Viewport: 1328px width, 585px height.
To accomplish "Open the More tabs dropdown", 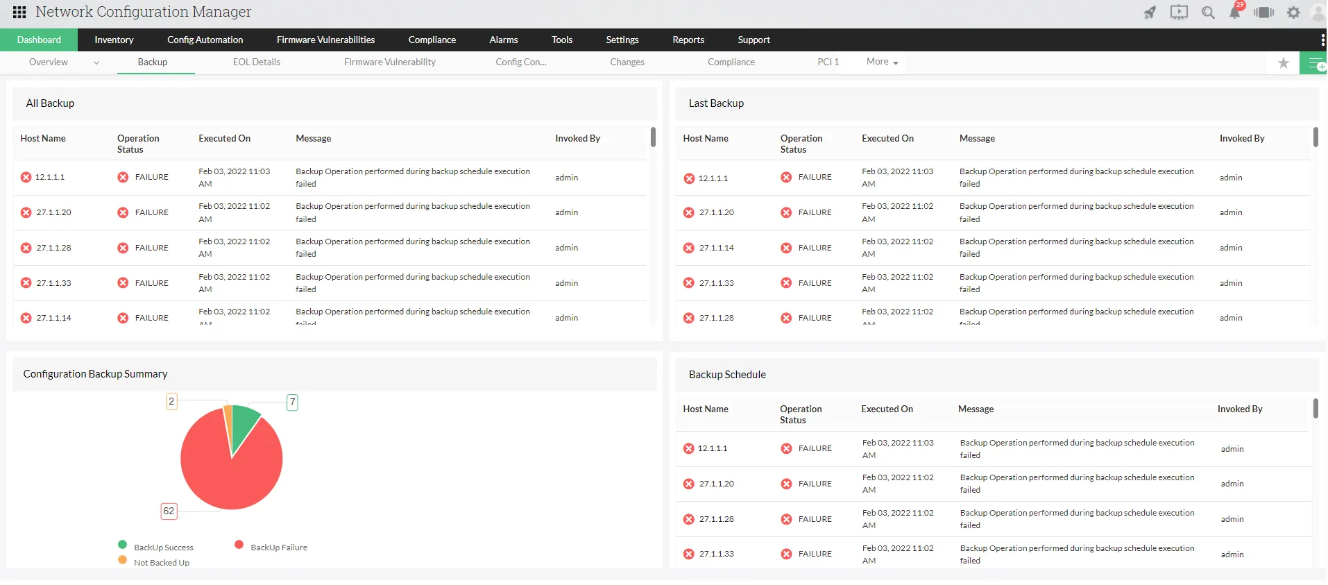I will click(x=882, y=62).
